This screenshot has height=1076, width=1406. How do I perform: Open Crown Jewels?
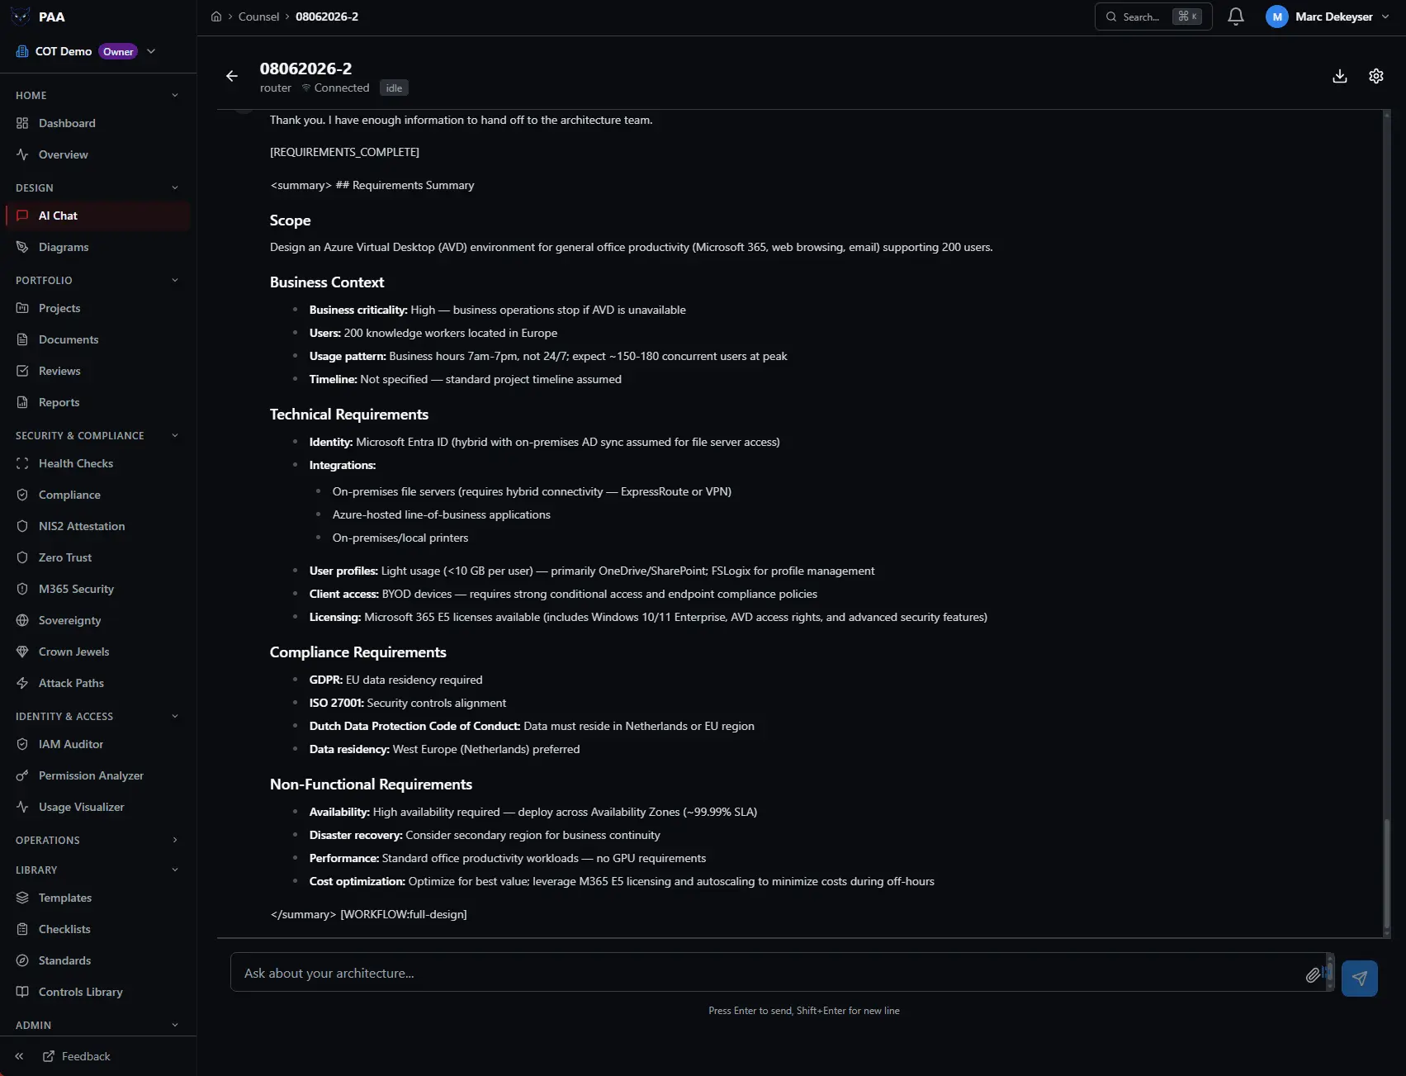98,652
